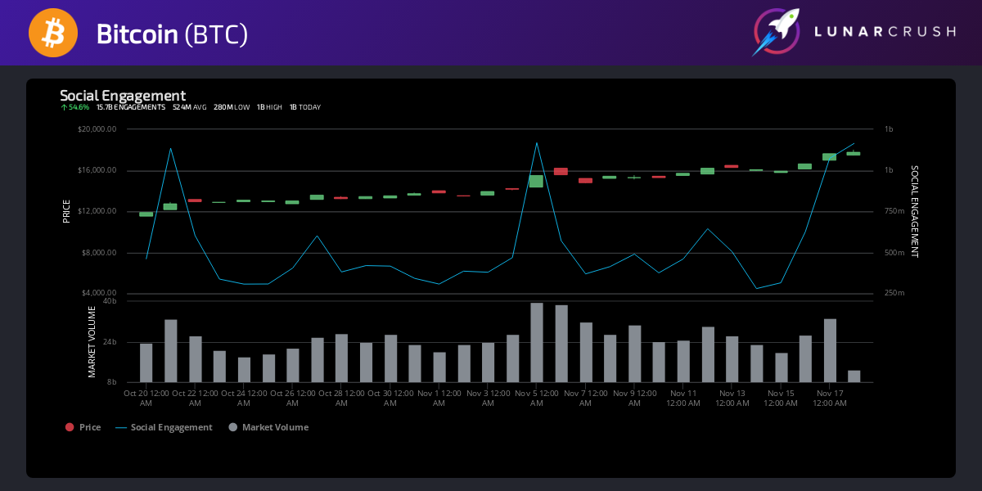The height and width of the screenshot is (491, 982).
Task: Click the Nov 17 volume bar
Action: (830, 350)
